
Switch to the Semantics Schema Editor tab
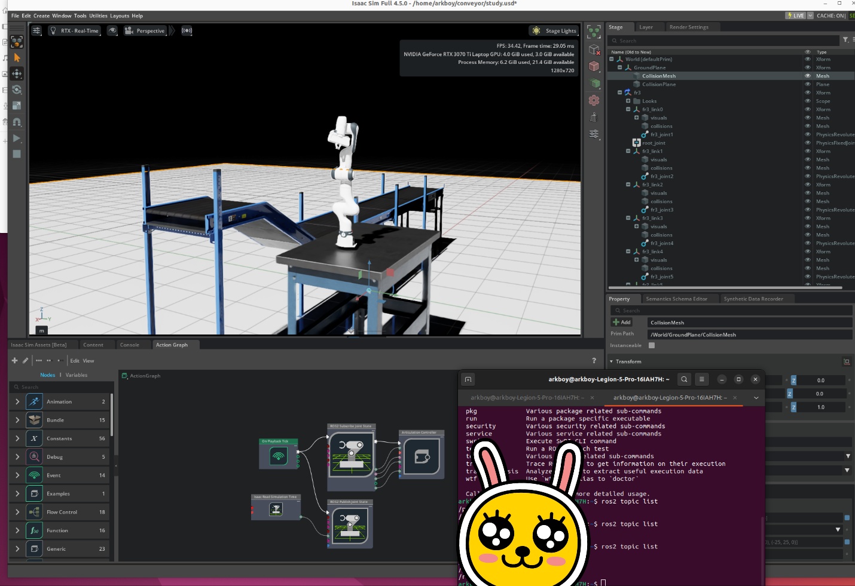676,299
